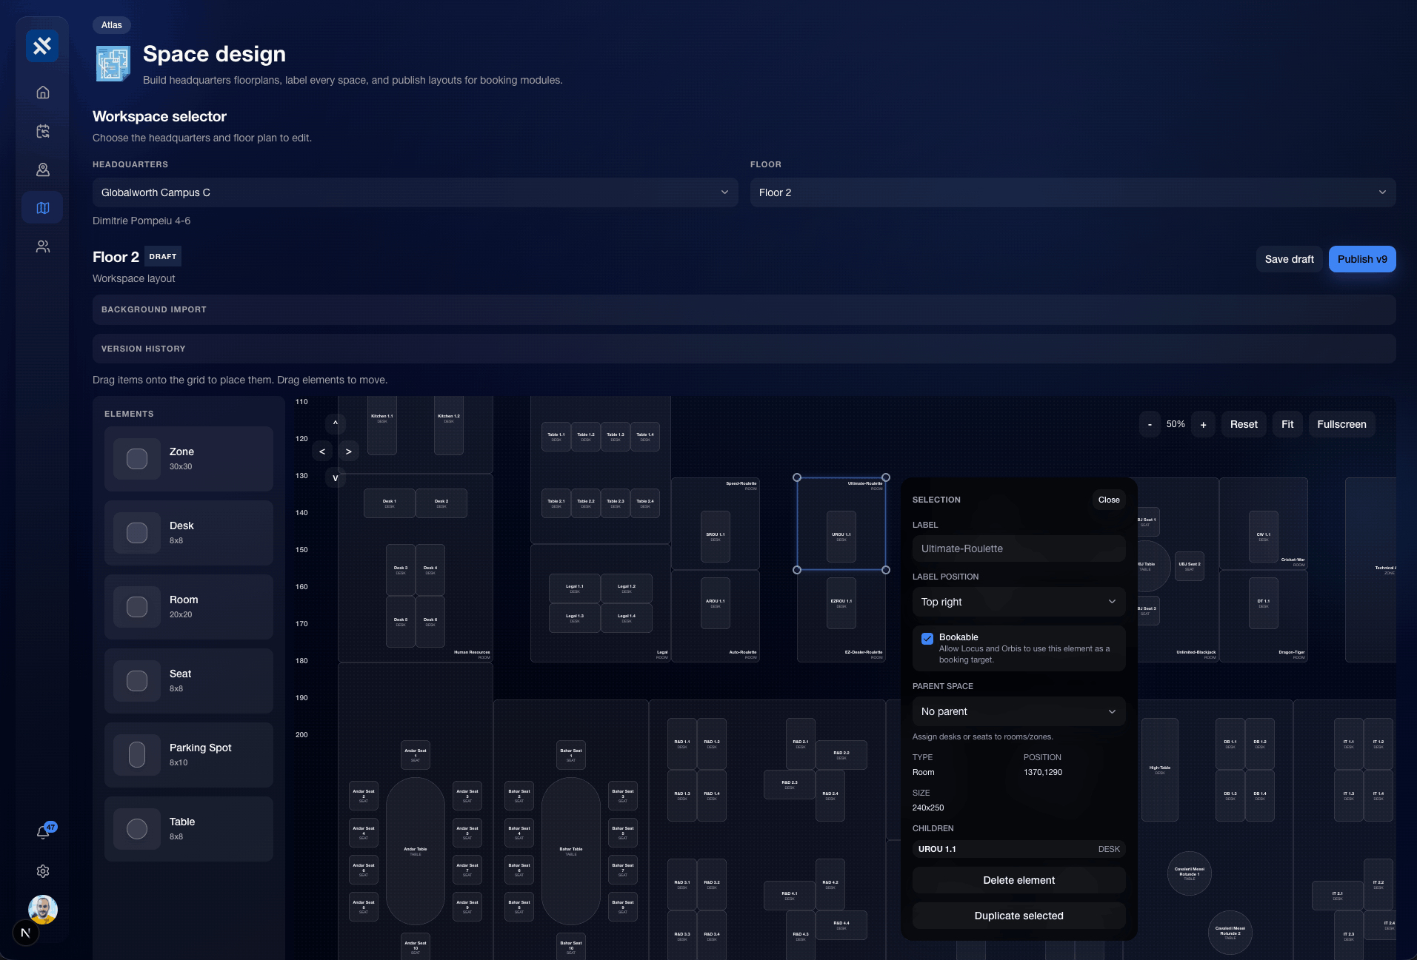
Task: Click the Reset view button
Action: pos(1244,424)
